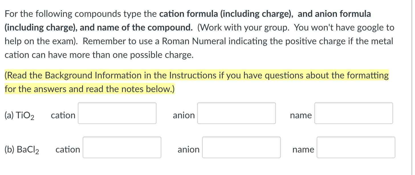Screen dimensions: 415x175
Task: Click the anion input field for TiO2
Action: pyautogui.click(x=236, y=113)
